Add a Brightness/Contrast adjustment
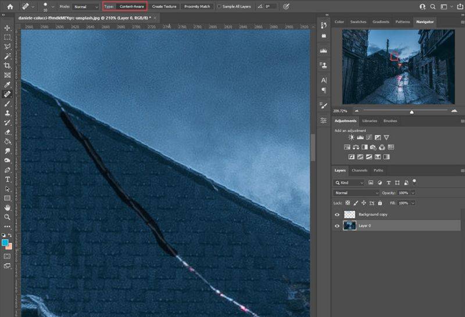 [351, 138]
